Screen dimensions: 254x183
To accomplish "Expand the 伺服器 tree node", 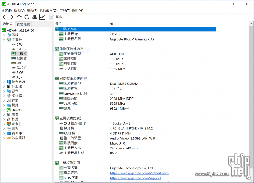I will pyautogui.click(x=4, y=87).
